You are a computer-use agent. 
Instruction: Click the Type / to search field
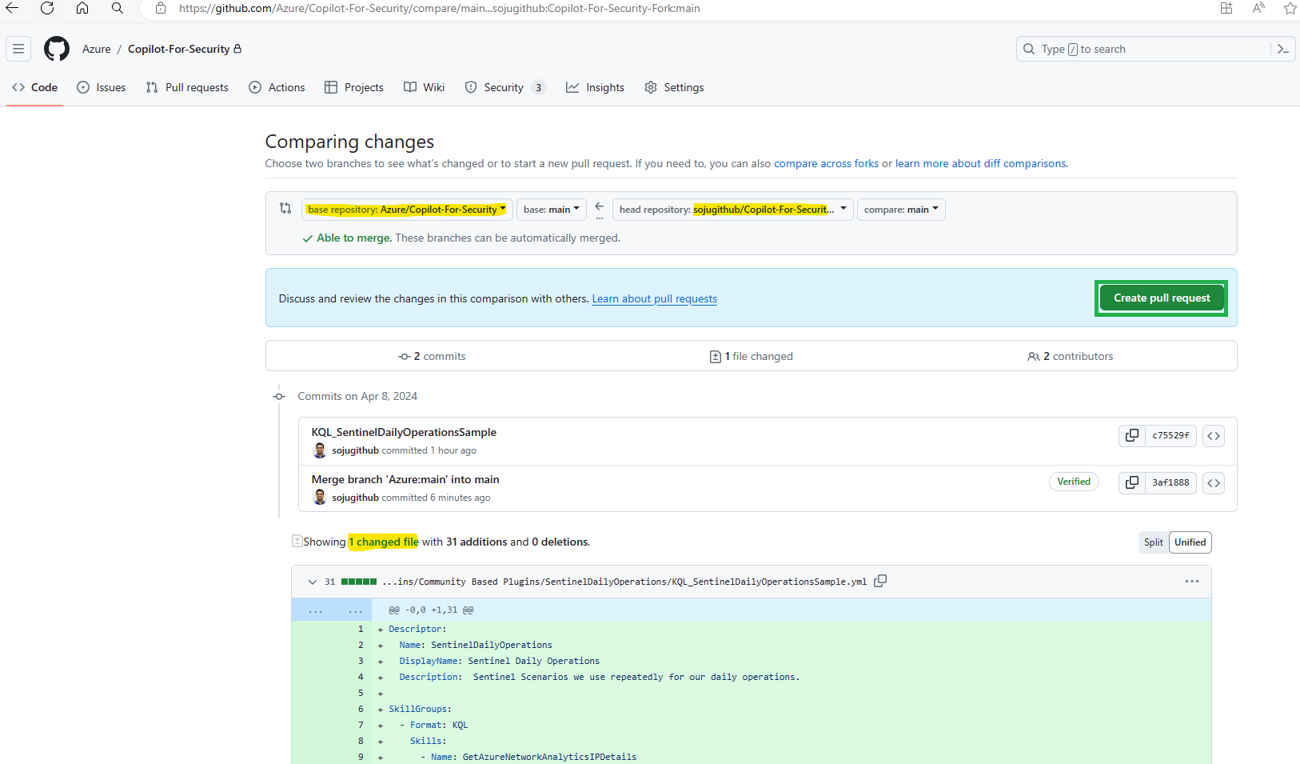(x=1143, y=49)
